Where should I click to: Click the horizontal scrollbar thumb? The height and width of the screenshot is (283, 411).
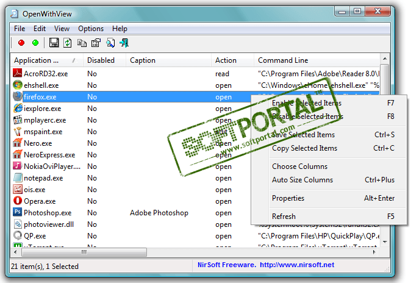click(84, 253)
